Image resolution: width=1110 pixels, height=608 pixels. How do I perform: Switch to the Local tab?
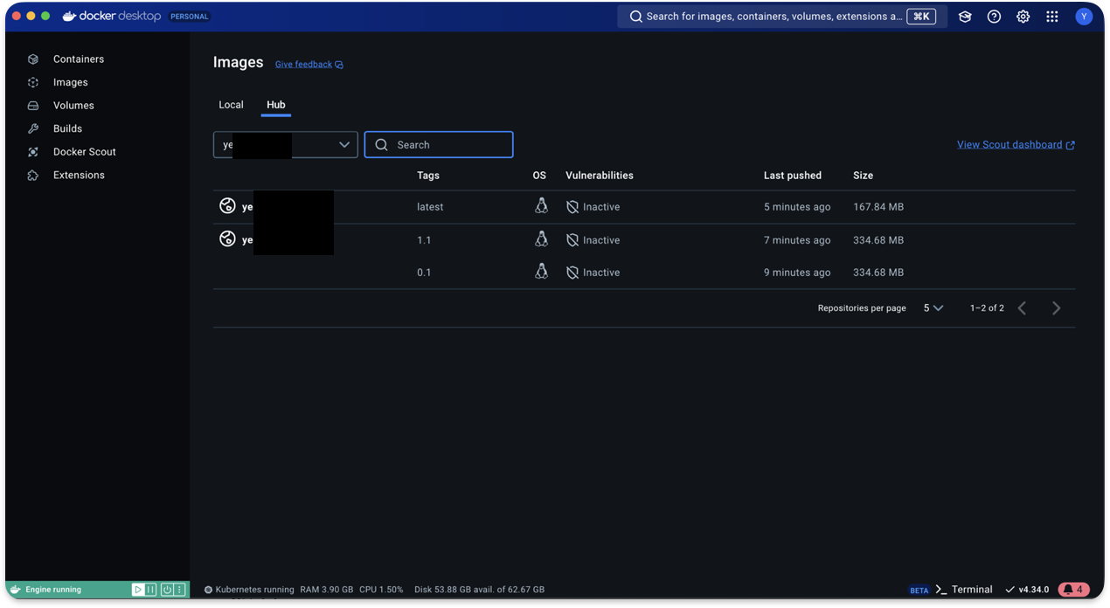click(x=231, y=105)
